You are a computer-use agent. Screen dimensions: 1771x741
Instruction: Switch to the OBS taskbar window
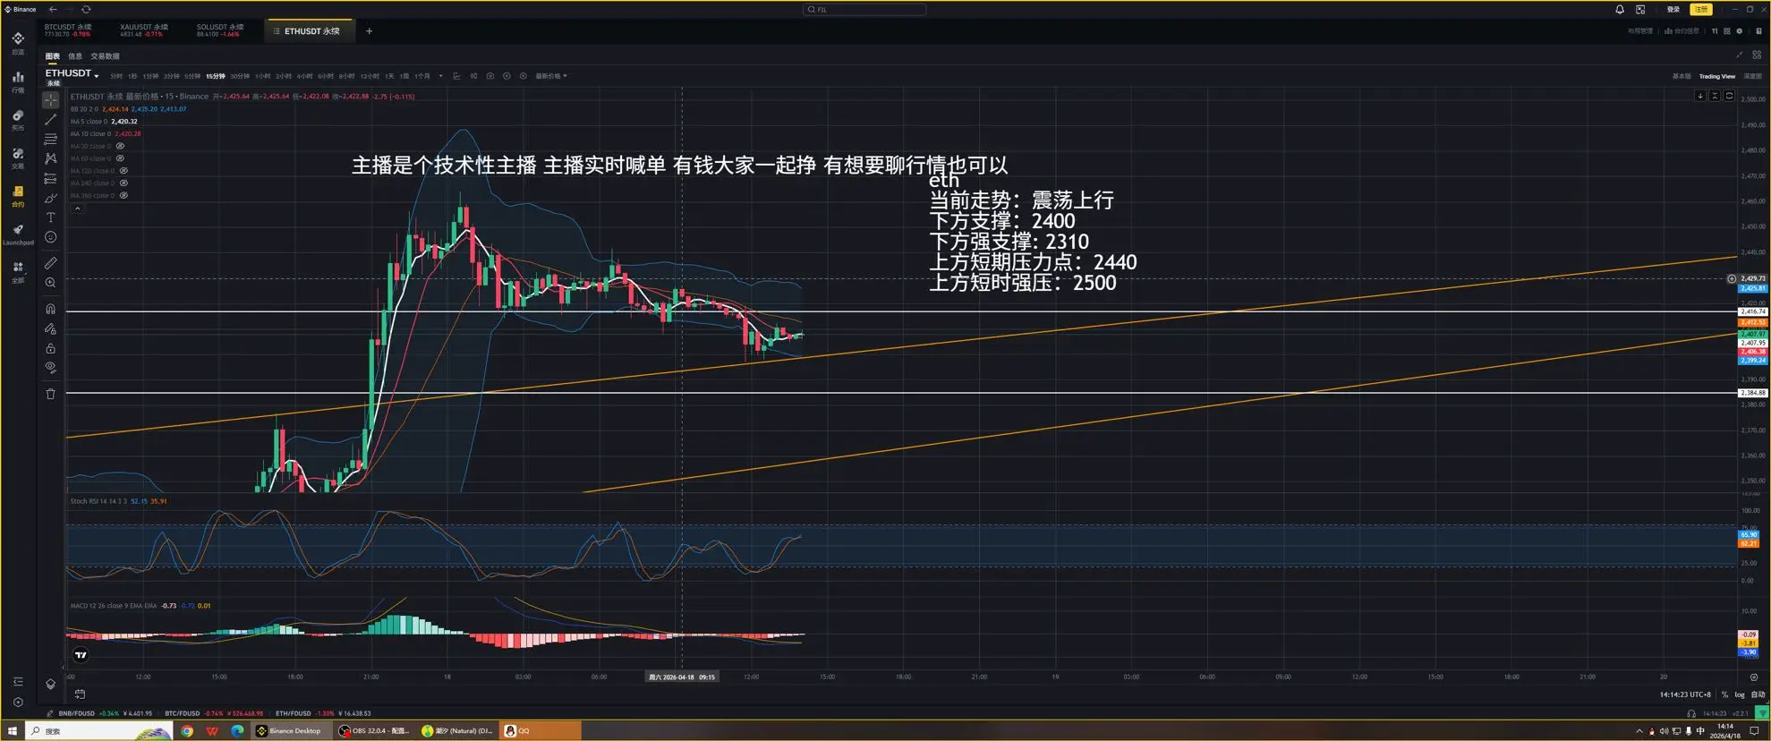point(374,731)
